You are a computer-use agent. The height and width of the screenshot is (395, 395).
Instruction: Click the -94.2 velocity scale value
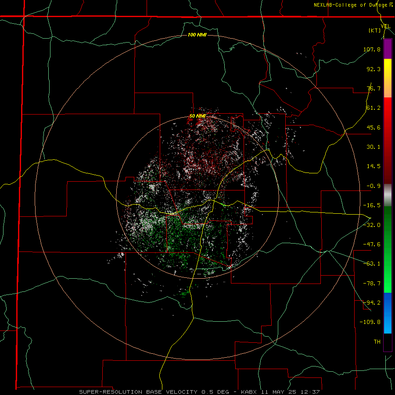tap(372, 303)
